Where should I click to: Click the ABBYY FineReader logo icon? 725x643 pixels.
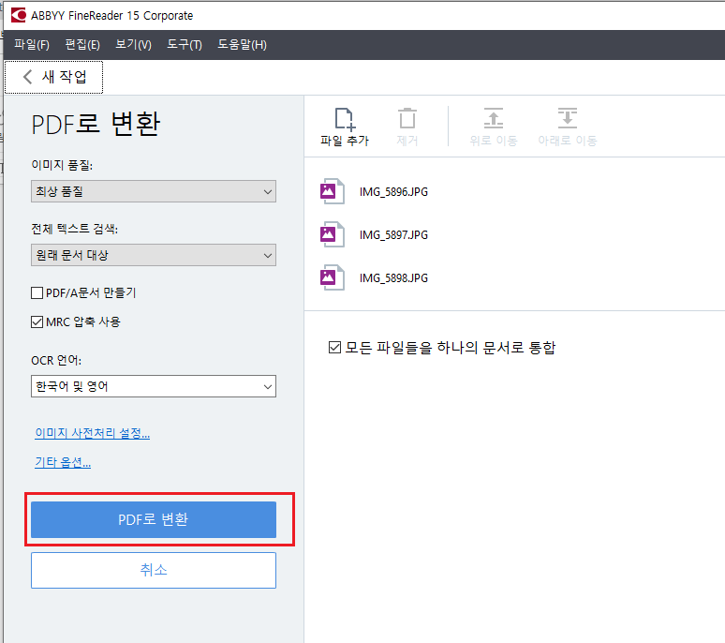(19, 15)
